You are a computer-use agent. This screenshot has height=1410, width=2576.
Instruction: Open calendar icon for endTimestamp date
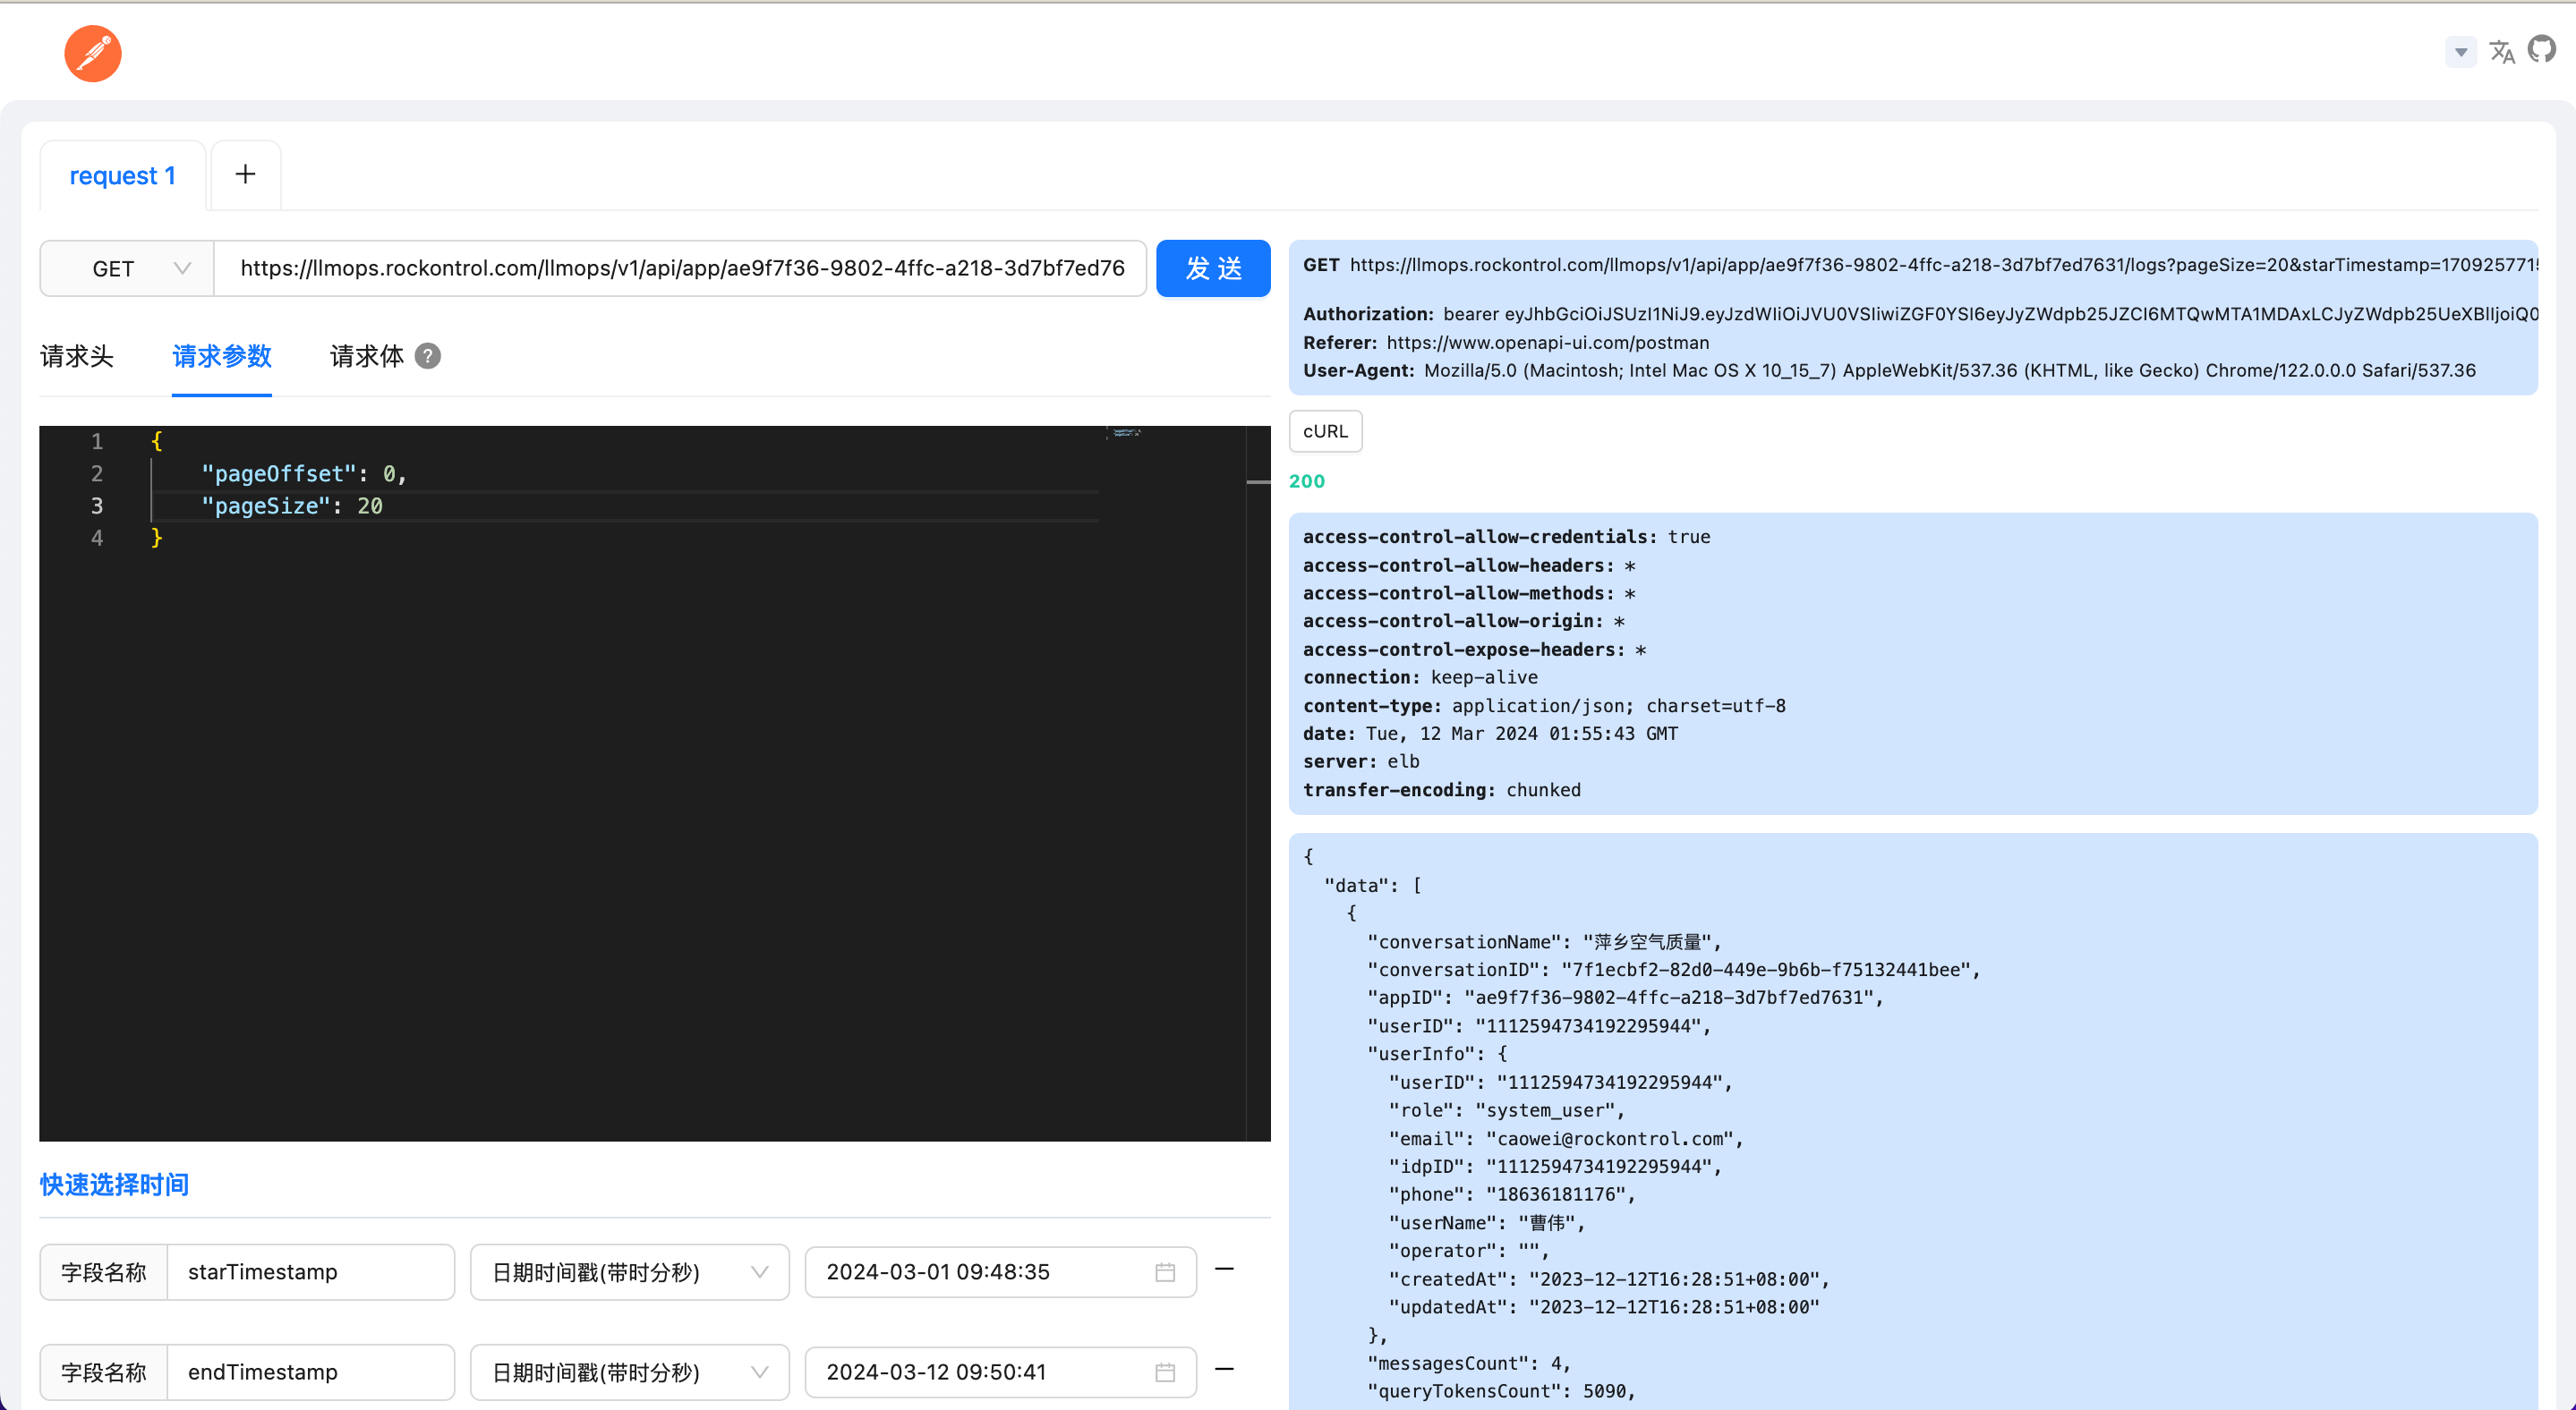(1165, 1372)
